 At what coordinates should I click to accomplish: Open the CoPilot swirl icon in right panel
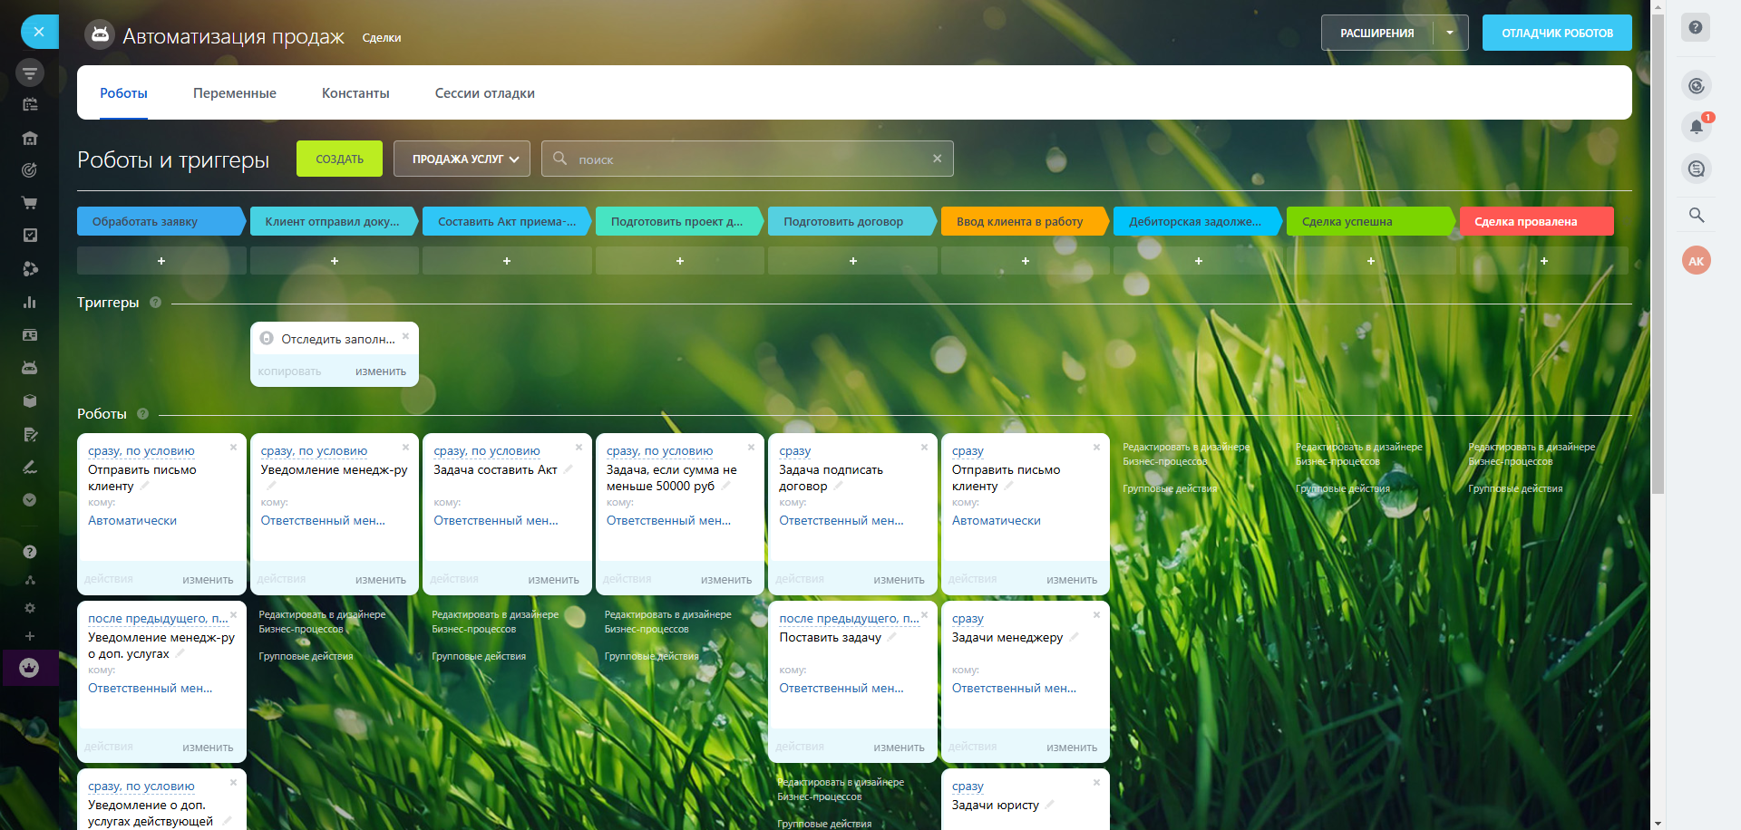(1697, 86)
